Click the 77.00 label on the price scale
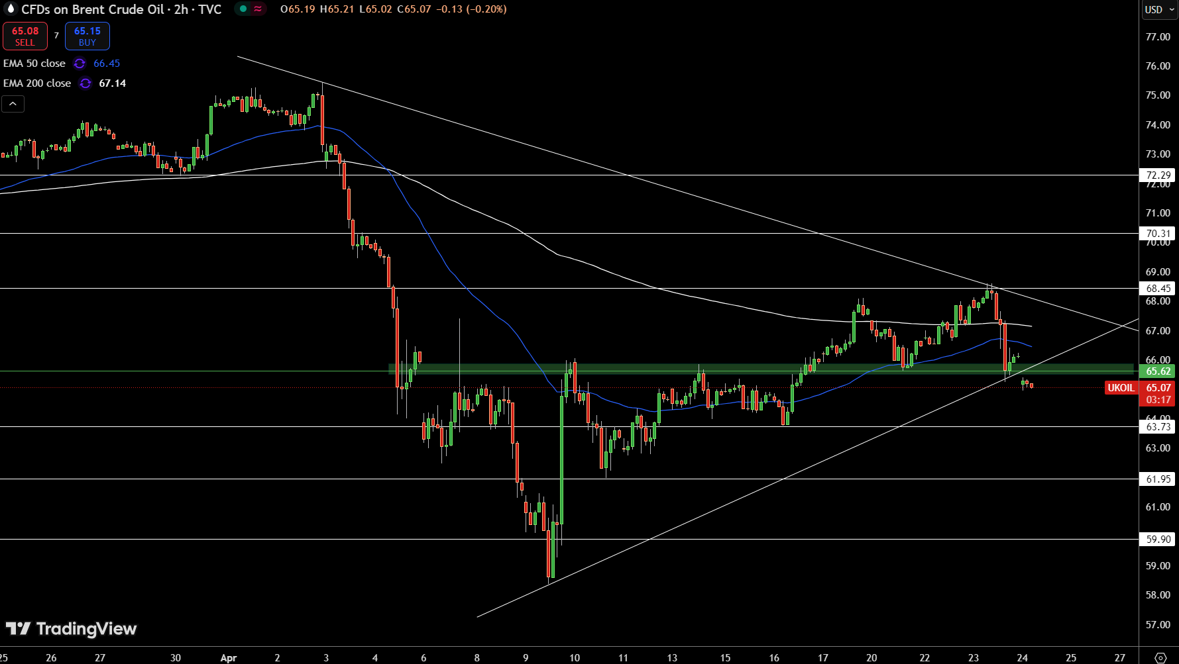This screenshot has height=664, width=1179. tap(1158, 37)
